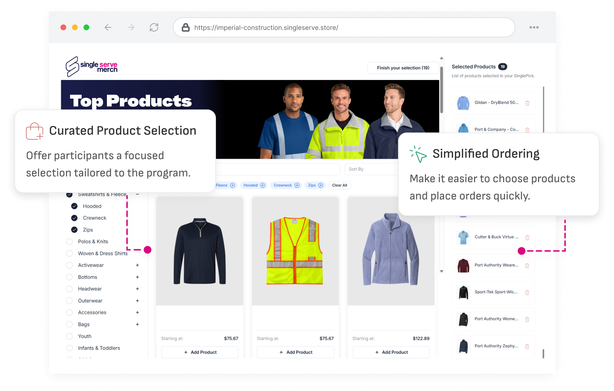Screen dimensions: 614x391
Task: Delete Gildan DryBlend from selected products
Action: pyautogui.click(x=527, y=103)
